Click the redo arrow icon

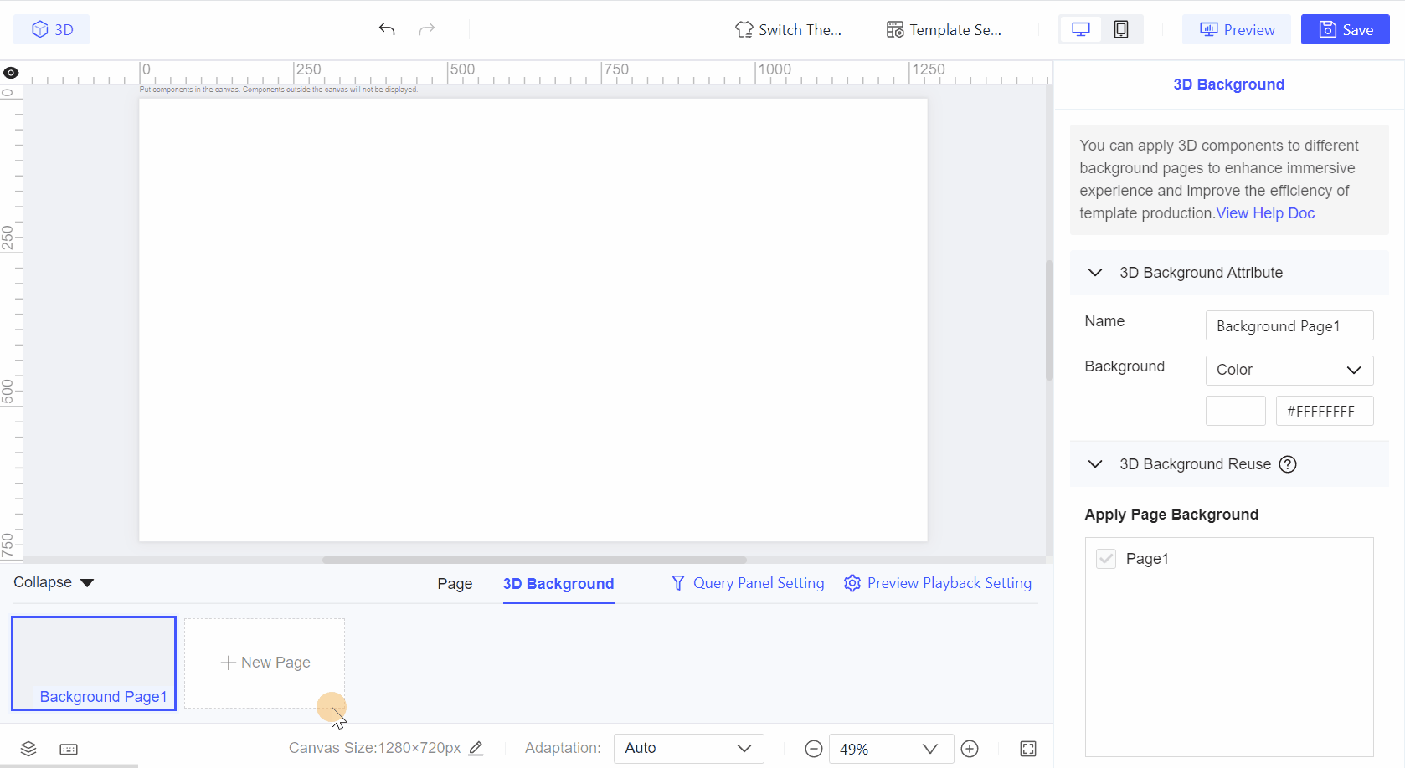[426, 28]
